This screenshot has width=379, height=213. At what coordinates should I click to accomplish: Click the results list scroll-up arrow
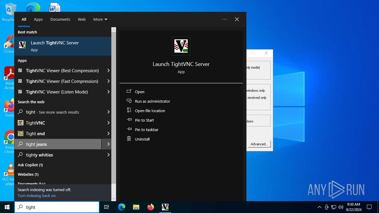pos(114,30)
